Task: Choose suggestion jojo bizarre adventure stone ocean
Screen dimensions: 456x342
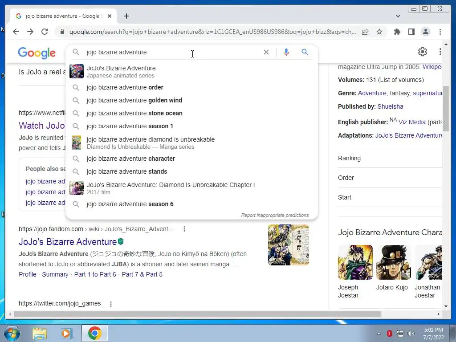Action: click(x=192, y=113)
